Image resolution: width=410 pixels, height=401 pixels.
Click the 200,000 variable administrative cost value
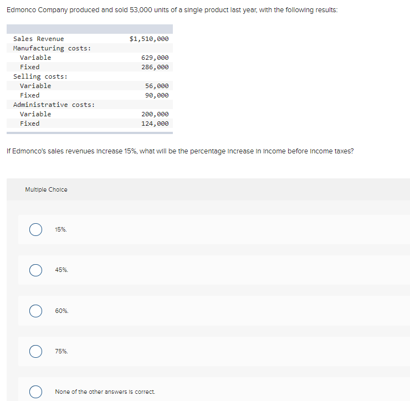pos(155,114)
